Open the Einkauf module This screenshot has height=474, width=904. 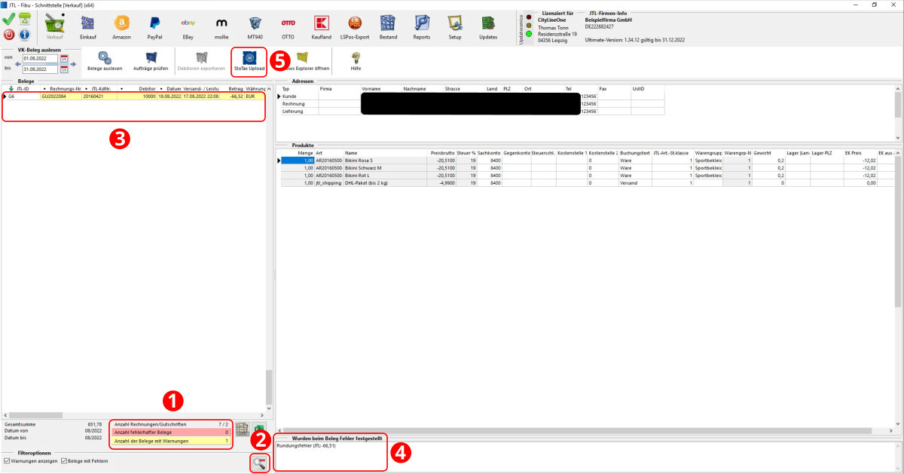pos(88,26)
